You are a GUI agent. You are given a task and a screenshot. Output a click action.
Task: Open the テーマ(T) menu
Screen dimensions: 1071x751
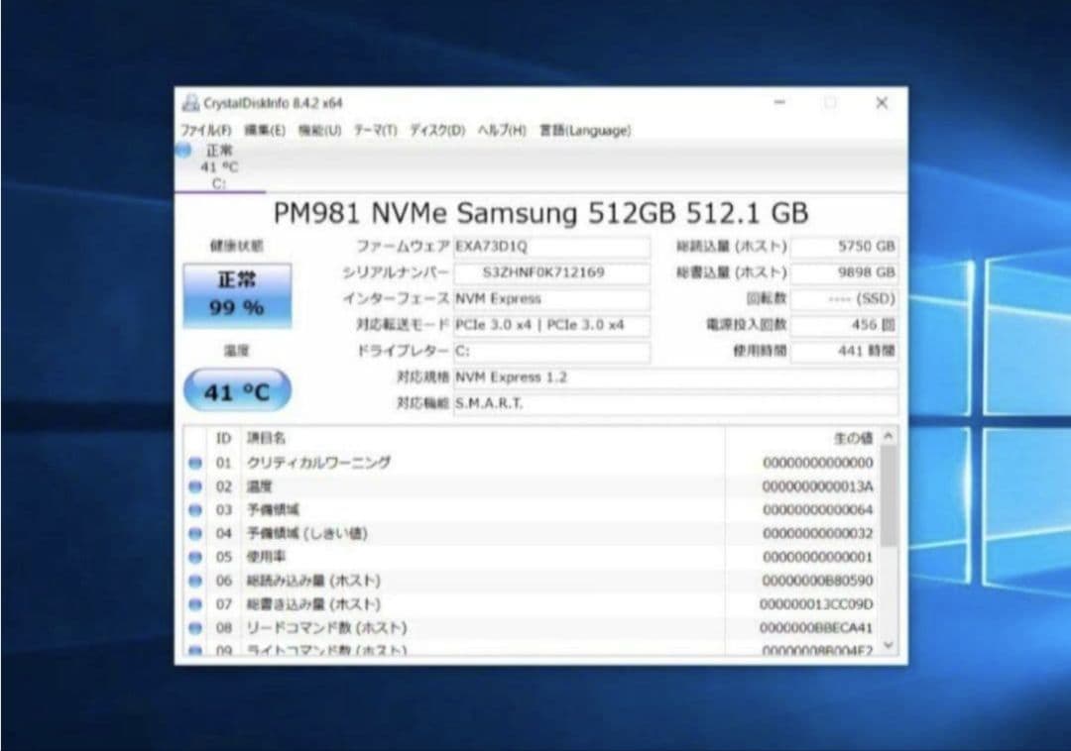(375, 130)
